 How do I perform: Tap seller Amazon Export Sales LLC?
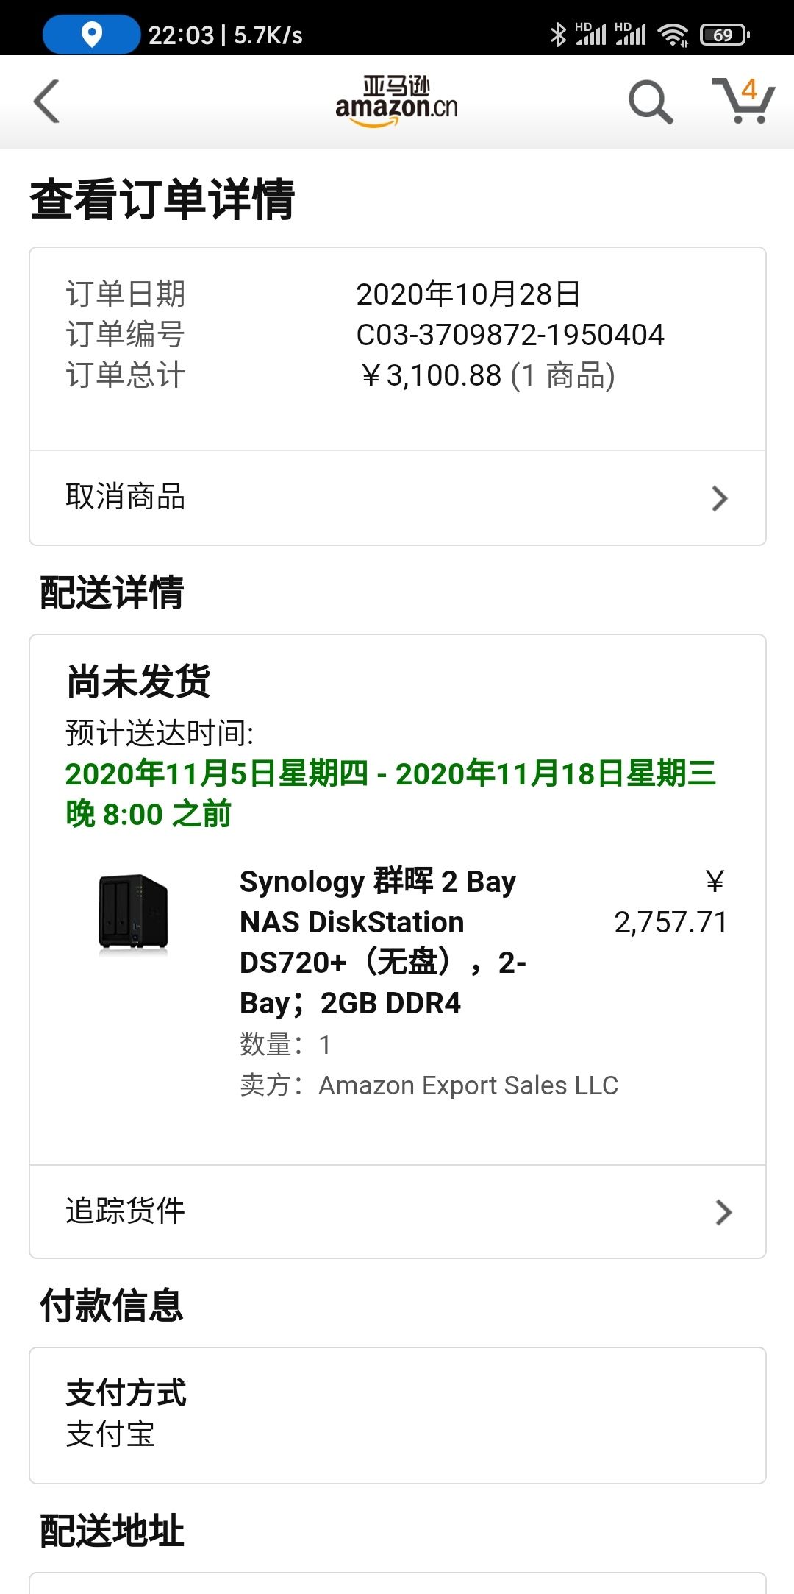pyautogui.click(x=468, y=1085)
